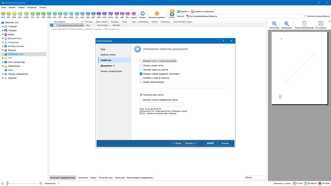Pick the XHTML format icon
Screen dimensions: 331x186
(x=26, y=15)
